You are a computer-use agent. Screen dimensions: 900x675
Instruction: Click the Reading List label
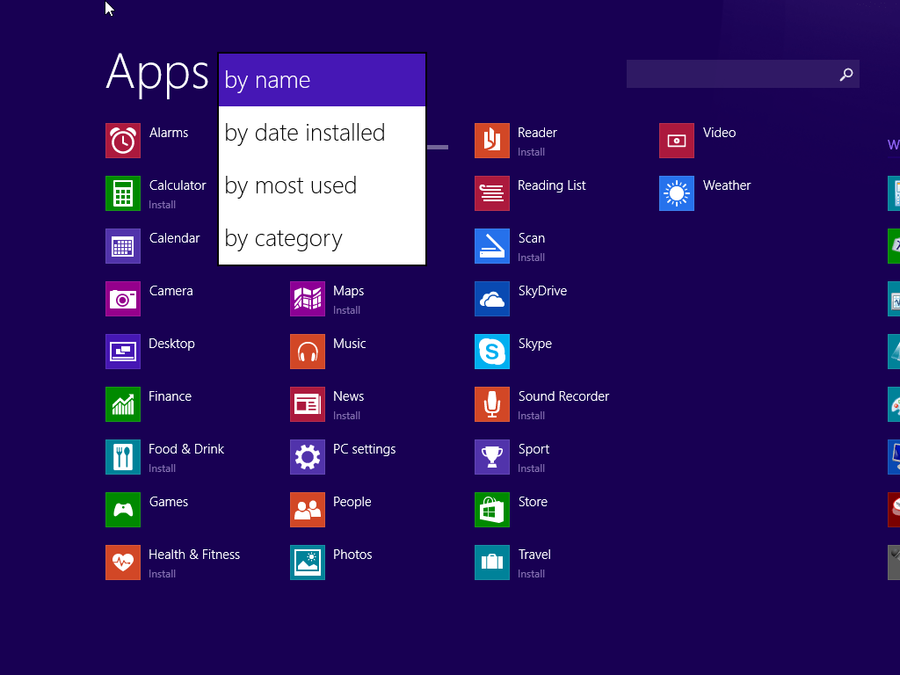tap(552, 185)
